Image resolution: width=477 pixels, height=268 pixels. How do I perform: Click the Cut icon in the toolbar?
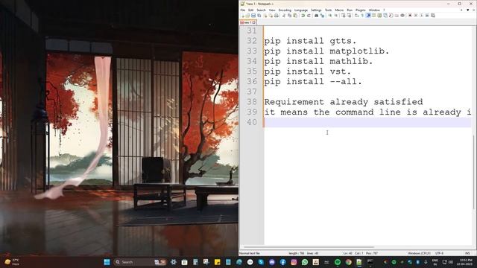283,16
